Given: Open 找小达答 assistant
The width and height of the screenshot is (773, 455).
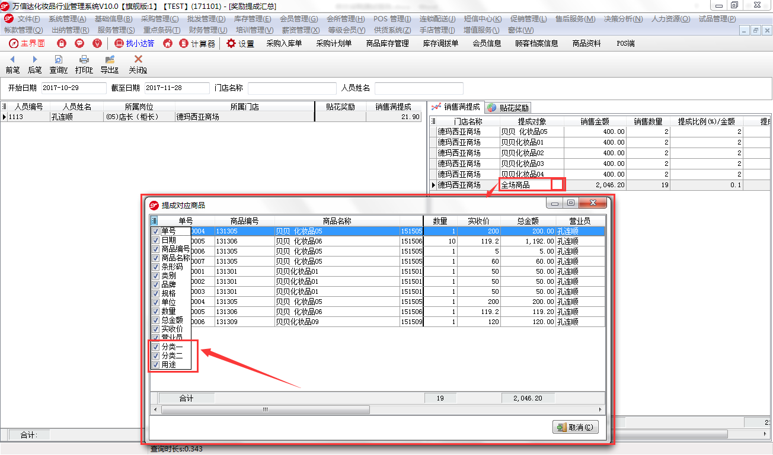Looking at the screenshot, I should pos(135,43).
